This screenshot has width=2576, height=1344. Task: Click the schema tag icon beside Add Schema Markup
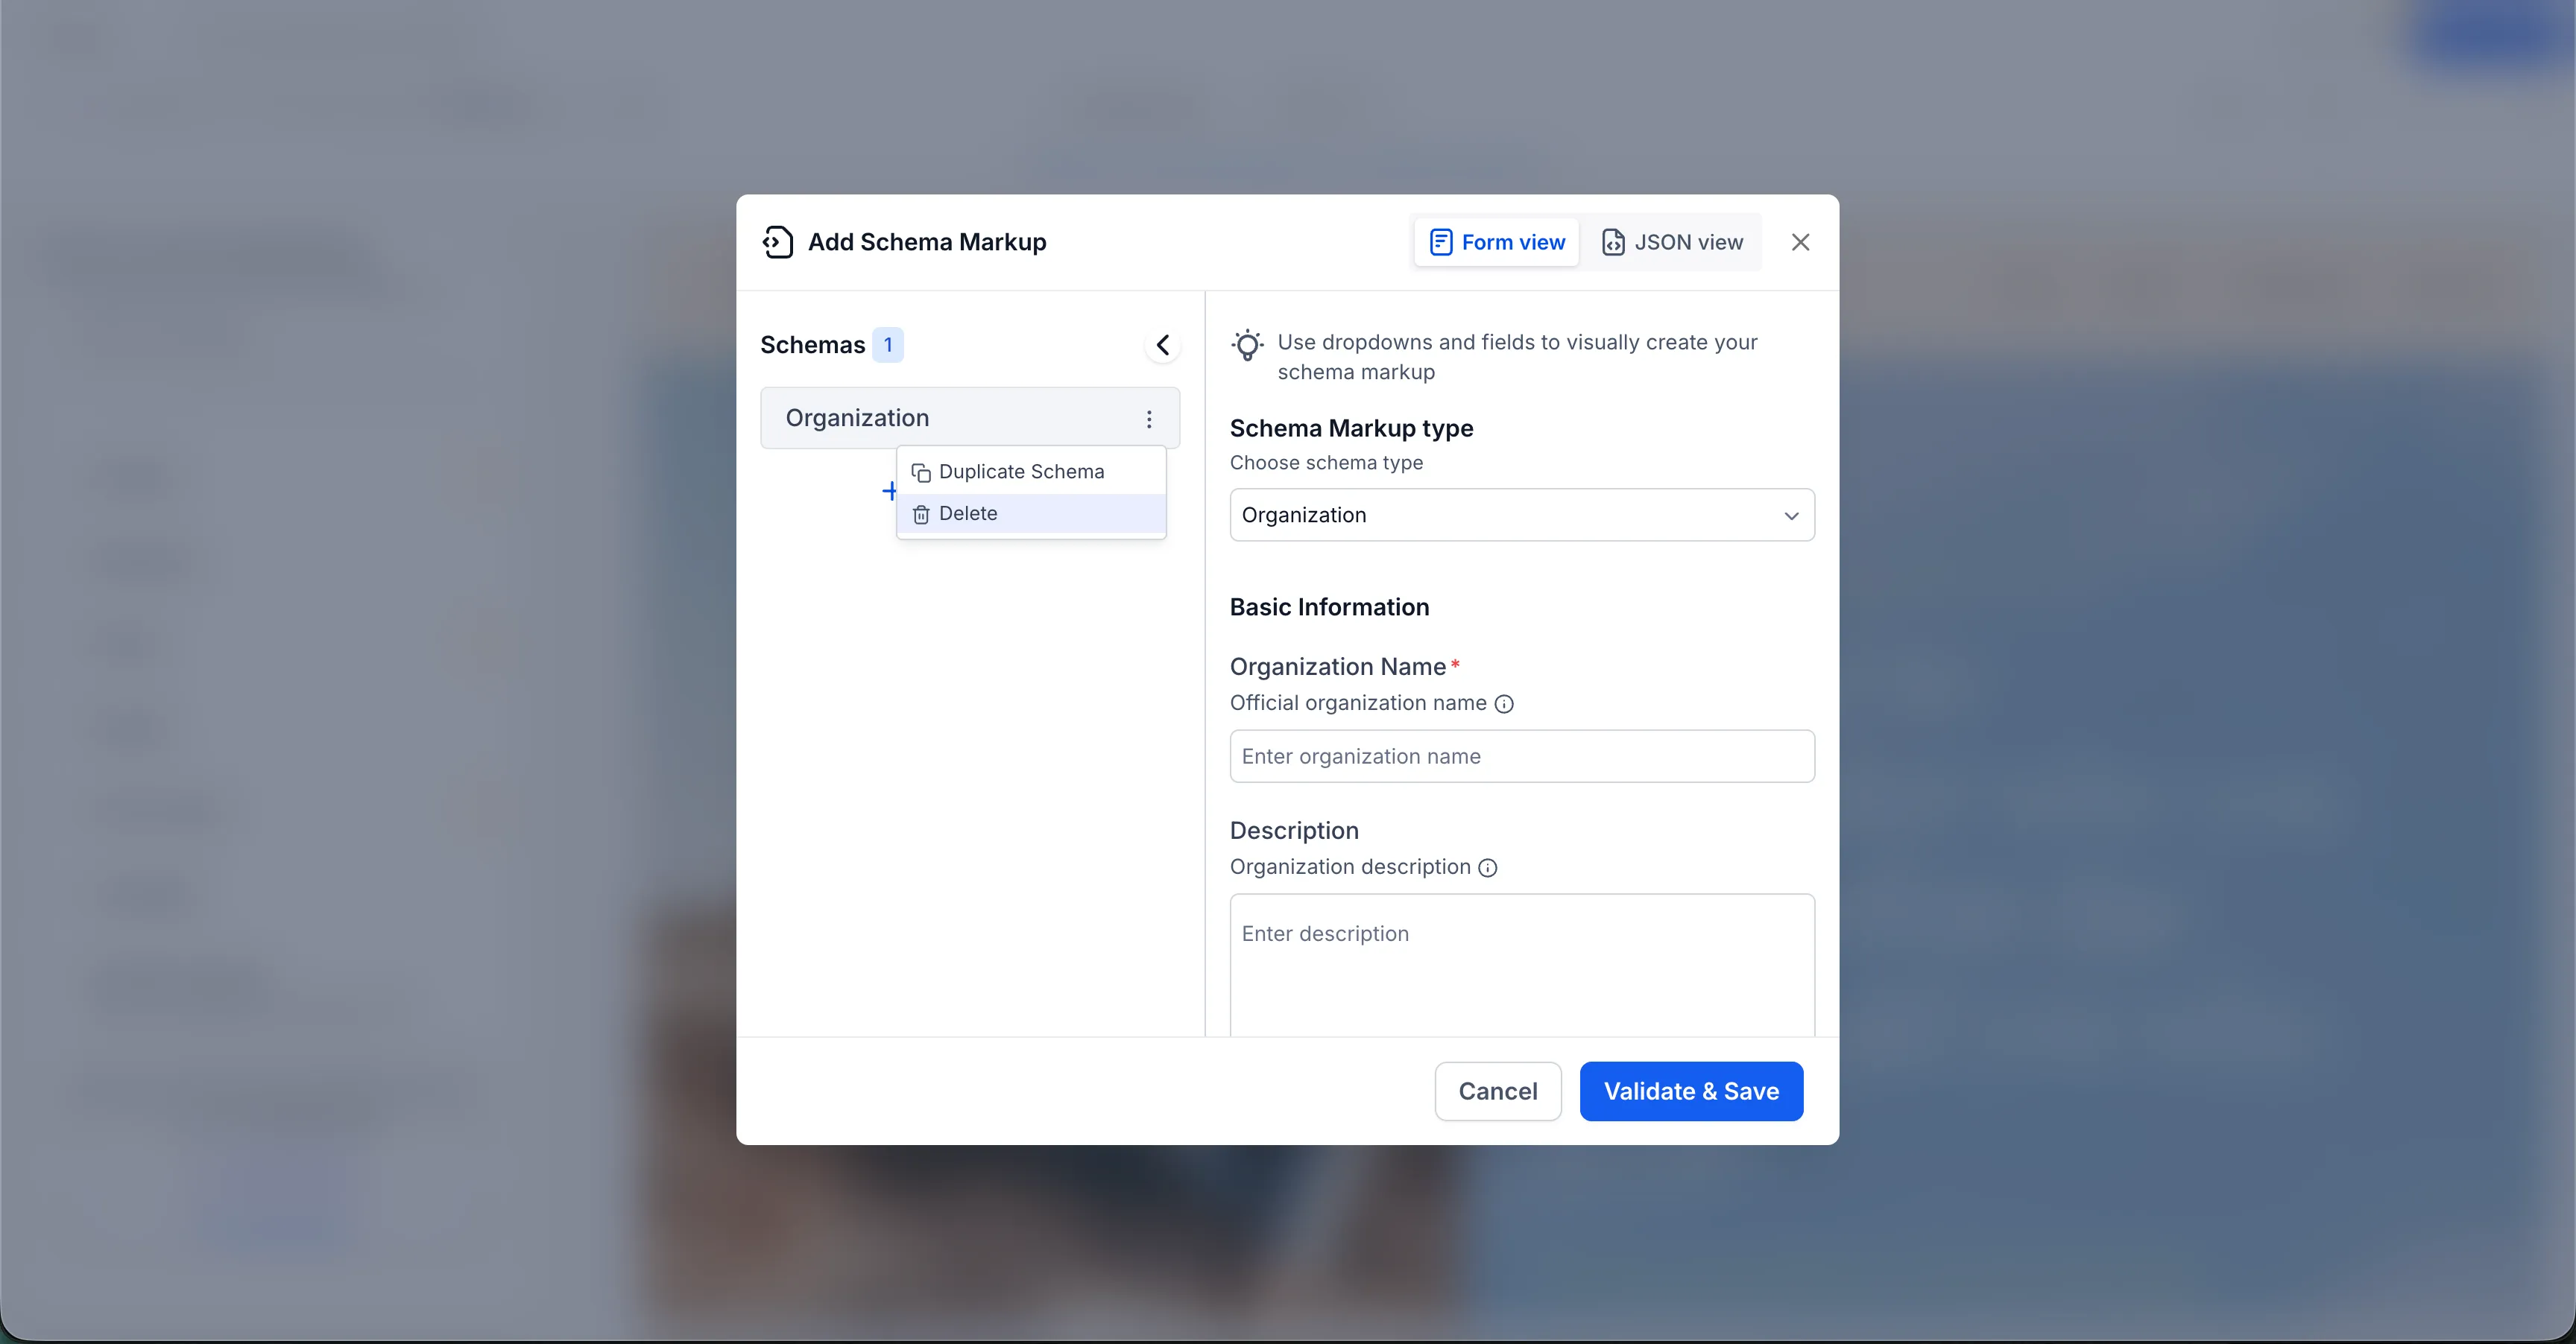click(779, 241)
